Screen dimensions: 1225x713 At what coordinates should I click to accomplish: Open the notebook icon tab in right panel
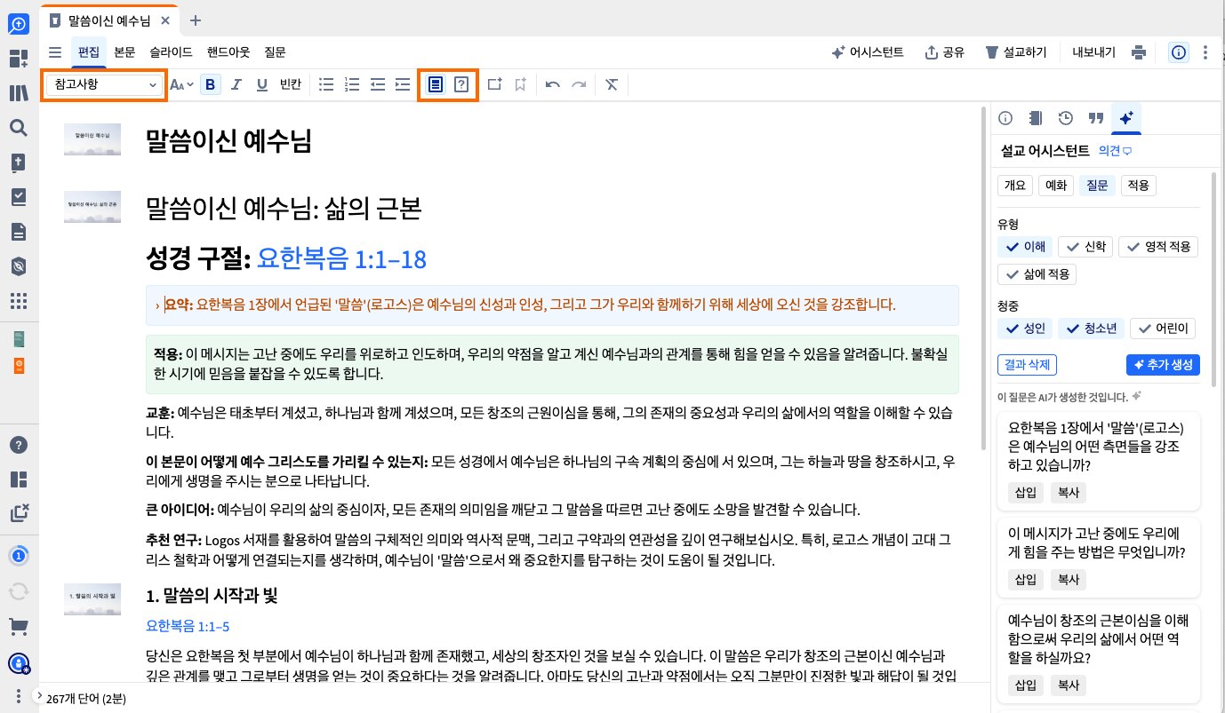[1035, 118]
